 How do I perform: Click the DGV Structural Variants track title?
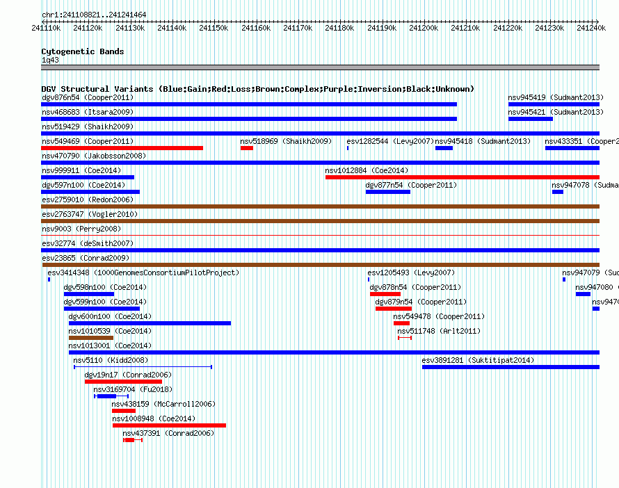pos(258,89)
